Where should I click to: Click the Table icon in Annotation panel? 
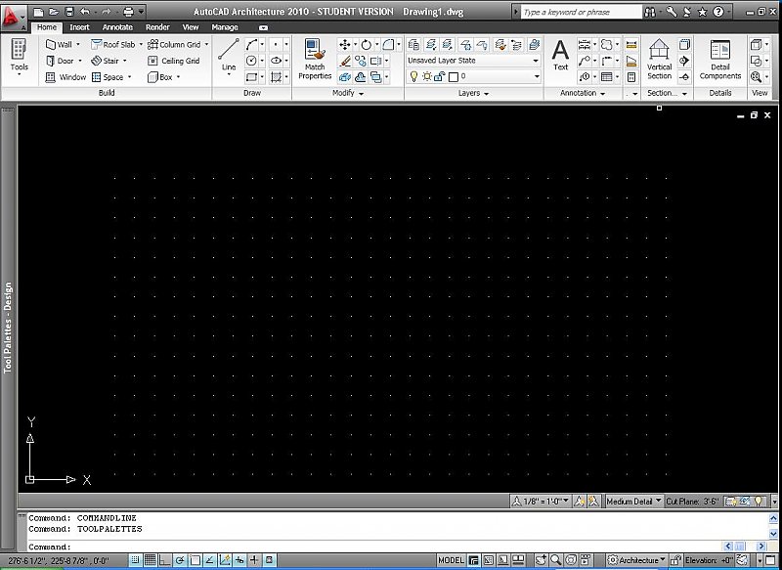point(606,77)
